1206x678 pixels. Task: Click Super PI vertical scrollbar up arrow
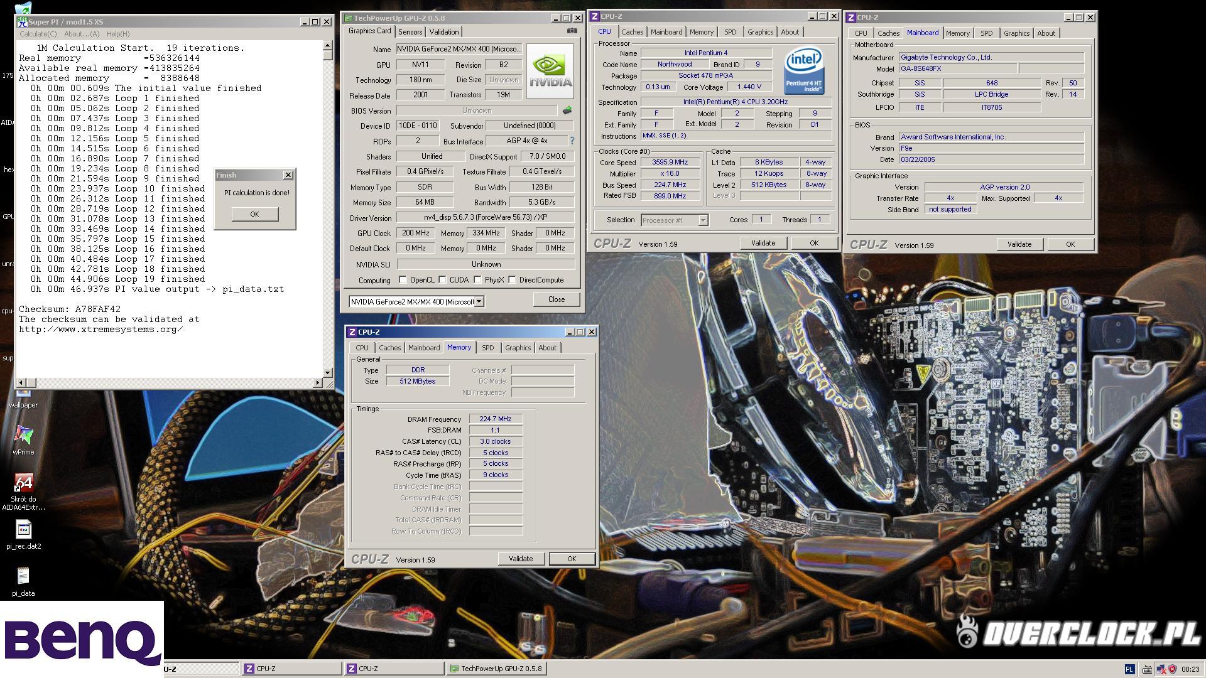point(327,45)
